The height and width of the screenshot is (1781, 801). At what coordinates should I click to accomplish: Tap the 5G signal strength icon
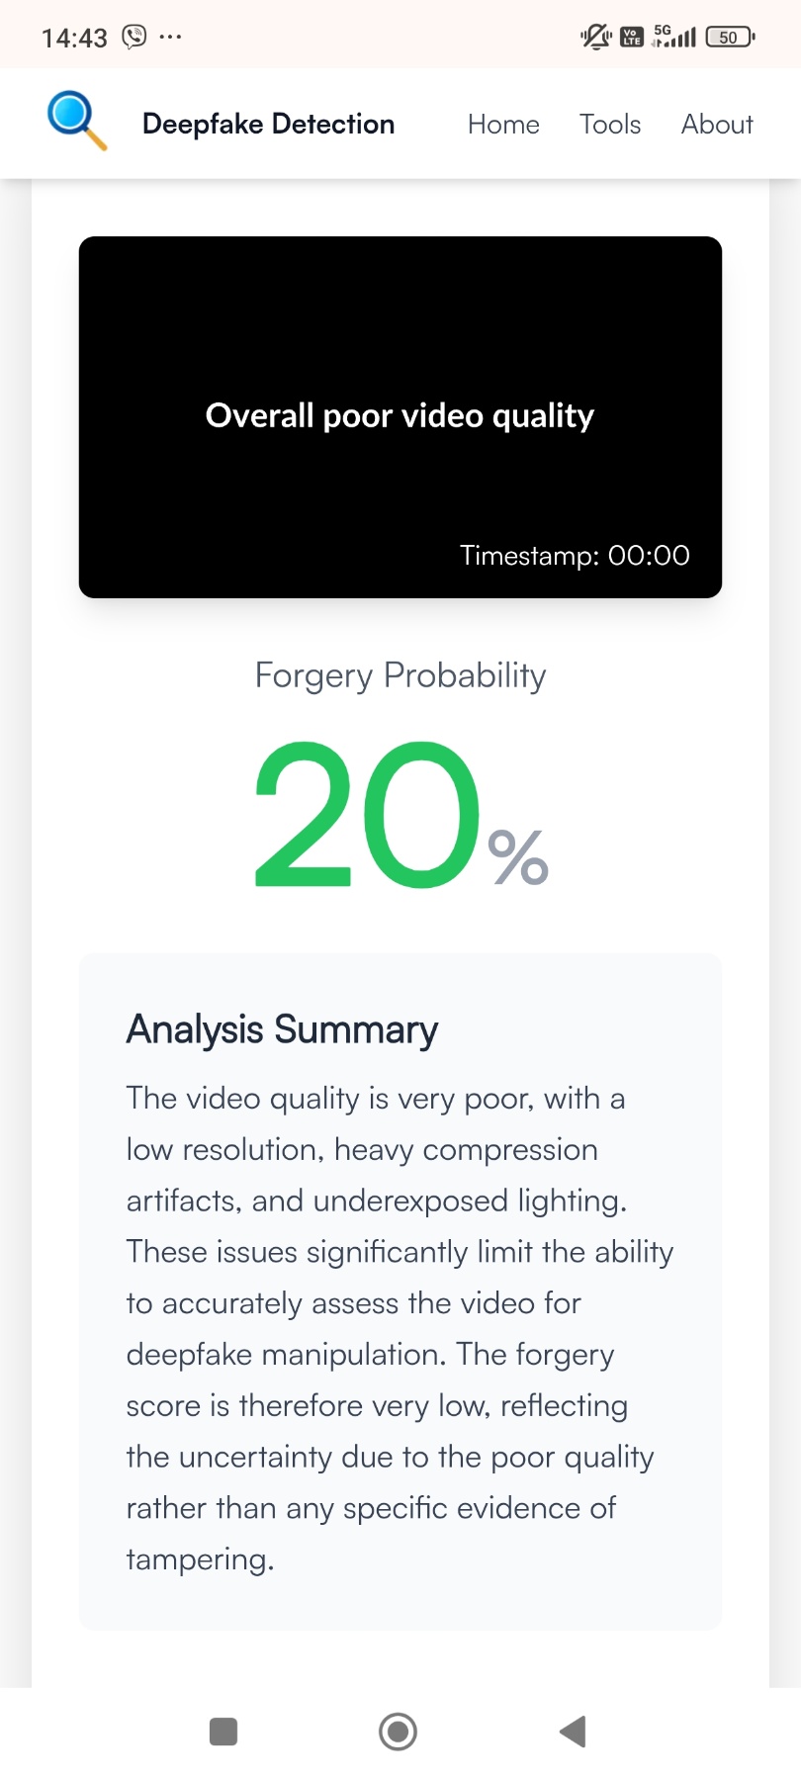(x=674, y=37)
